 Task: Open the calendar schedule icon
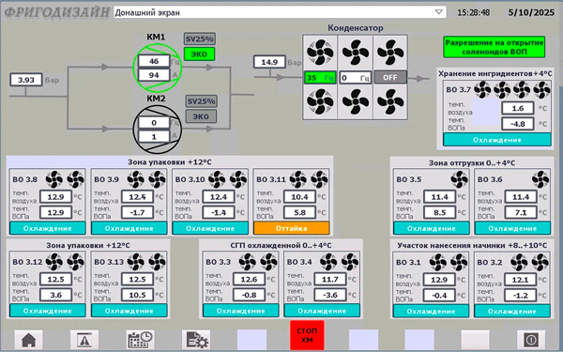click(x=141, y=340)
